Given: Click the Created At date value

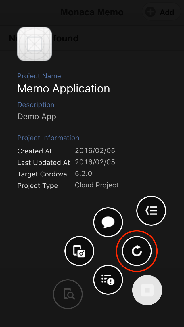Looking at the screenshot, I should (95, 151).
